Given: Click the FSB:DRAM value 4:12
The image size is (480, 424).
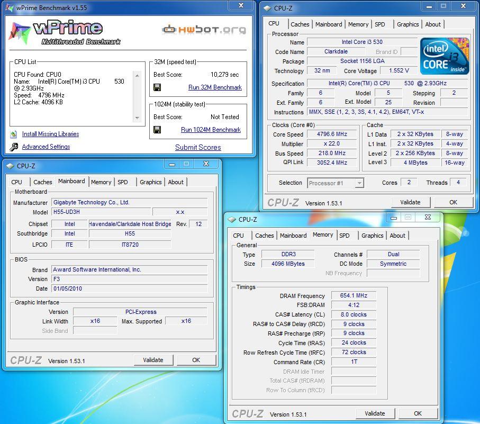Looking at the screenshot, I should pos(354,305).
